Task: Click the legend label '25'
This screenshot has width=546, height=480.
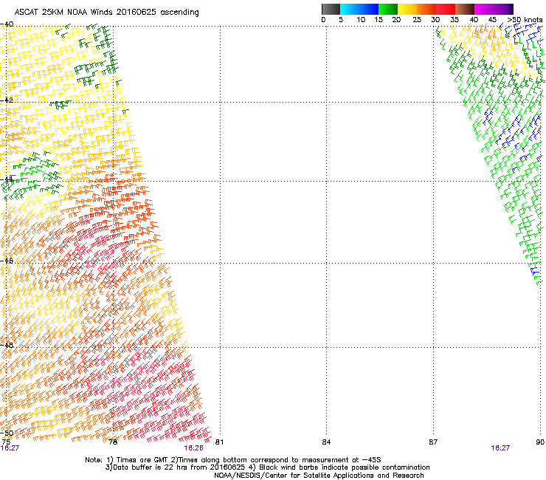Action: pos(417,20)
